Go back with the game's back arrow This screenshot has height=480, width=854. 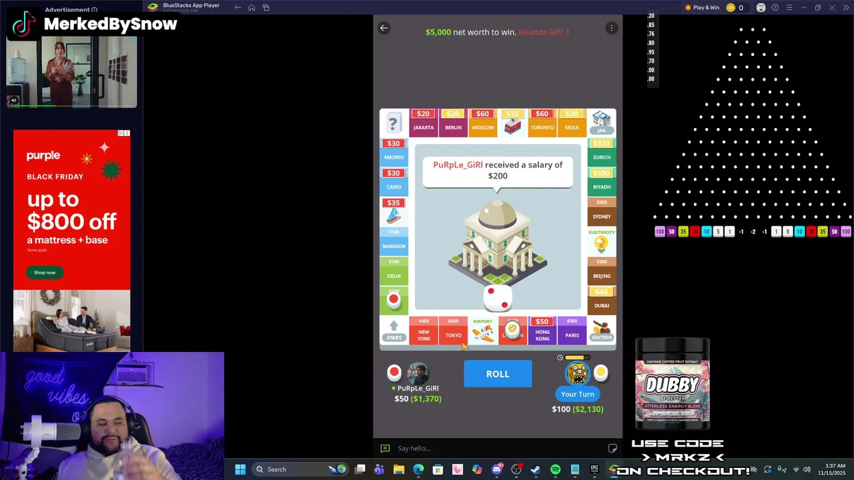point(384,28)
